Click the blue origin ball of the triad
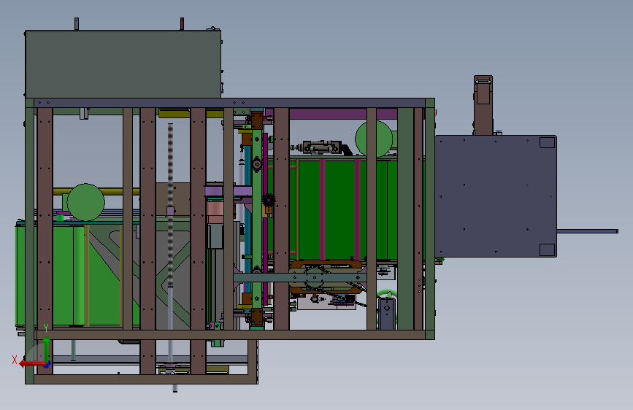The width and height of the screenshot is (633, 410). pos(47,364)
